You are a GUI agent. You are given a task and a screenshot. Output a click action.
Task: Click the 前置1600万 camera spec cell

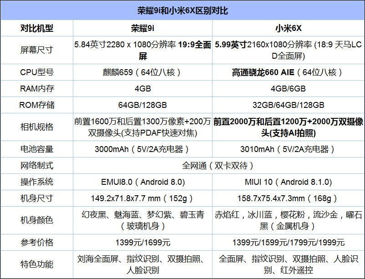pyautogui.click(x=142, y=127)
